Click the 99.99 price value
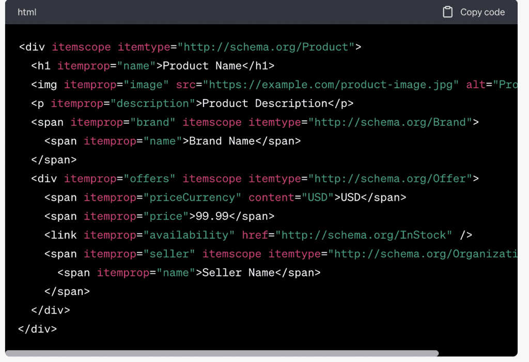Viewport: 529px width, 362px height. point(209,216)
